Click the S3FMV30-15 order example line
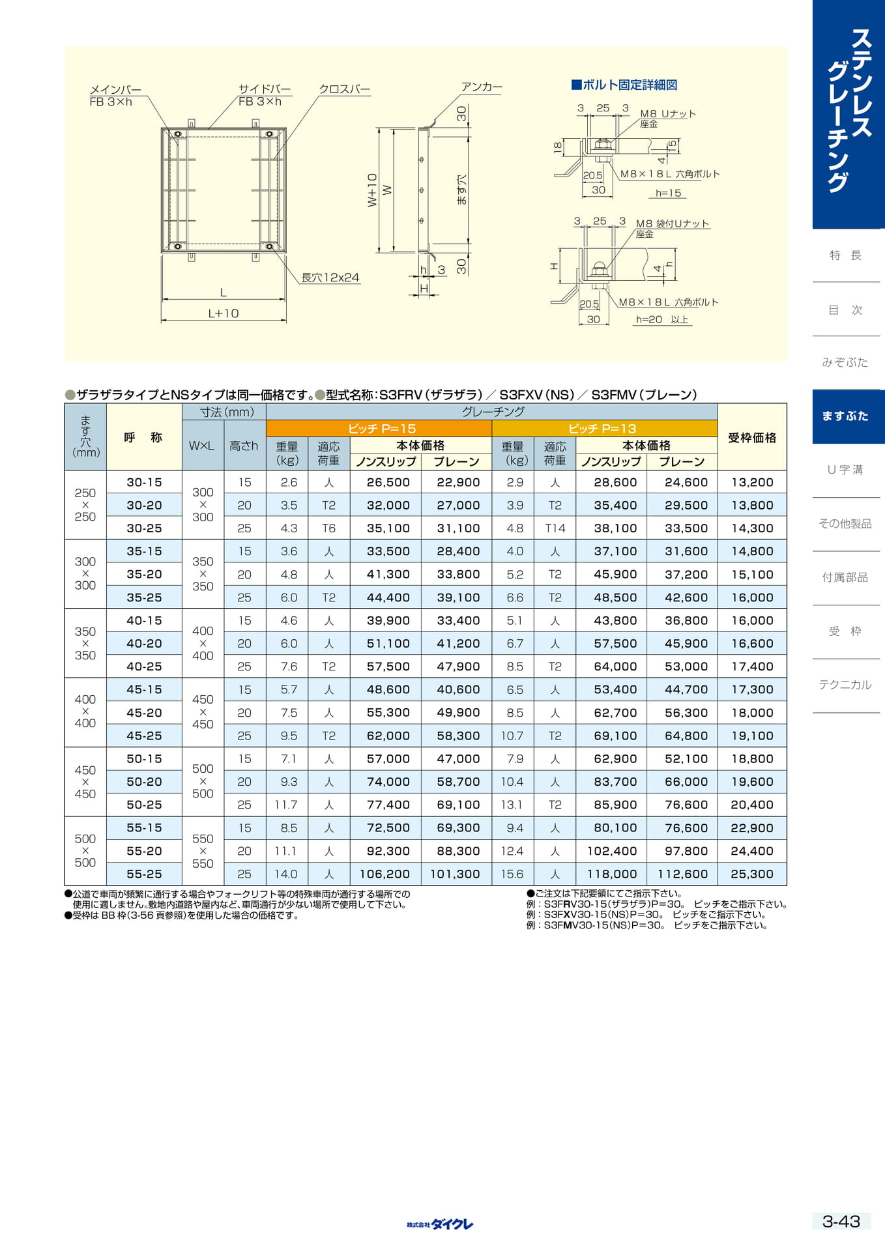Viewport: 885px width, 1251px height. tap(646, 925)
